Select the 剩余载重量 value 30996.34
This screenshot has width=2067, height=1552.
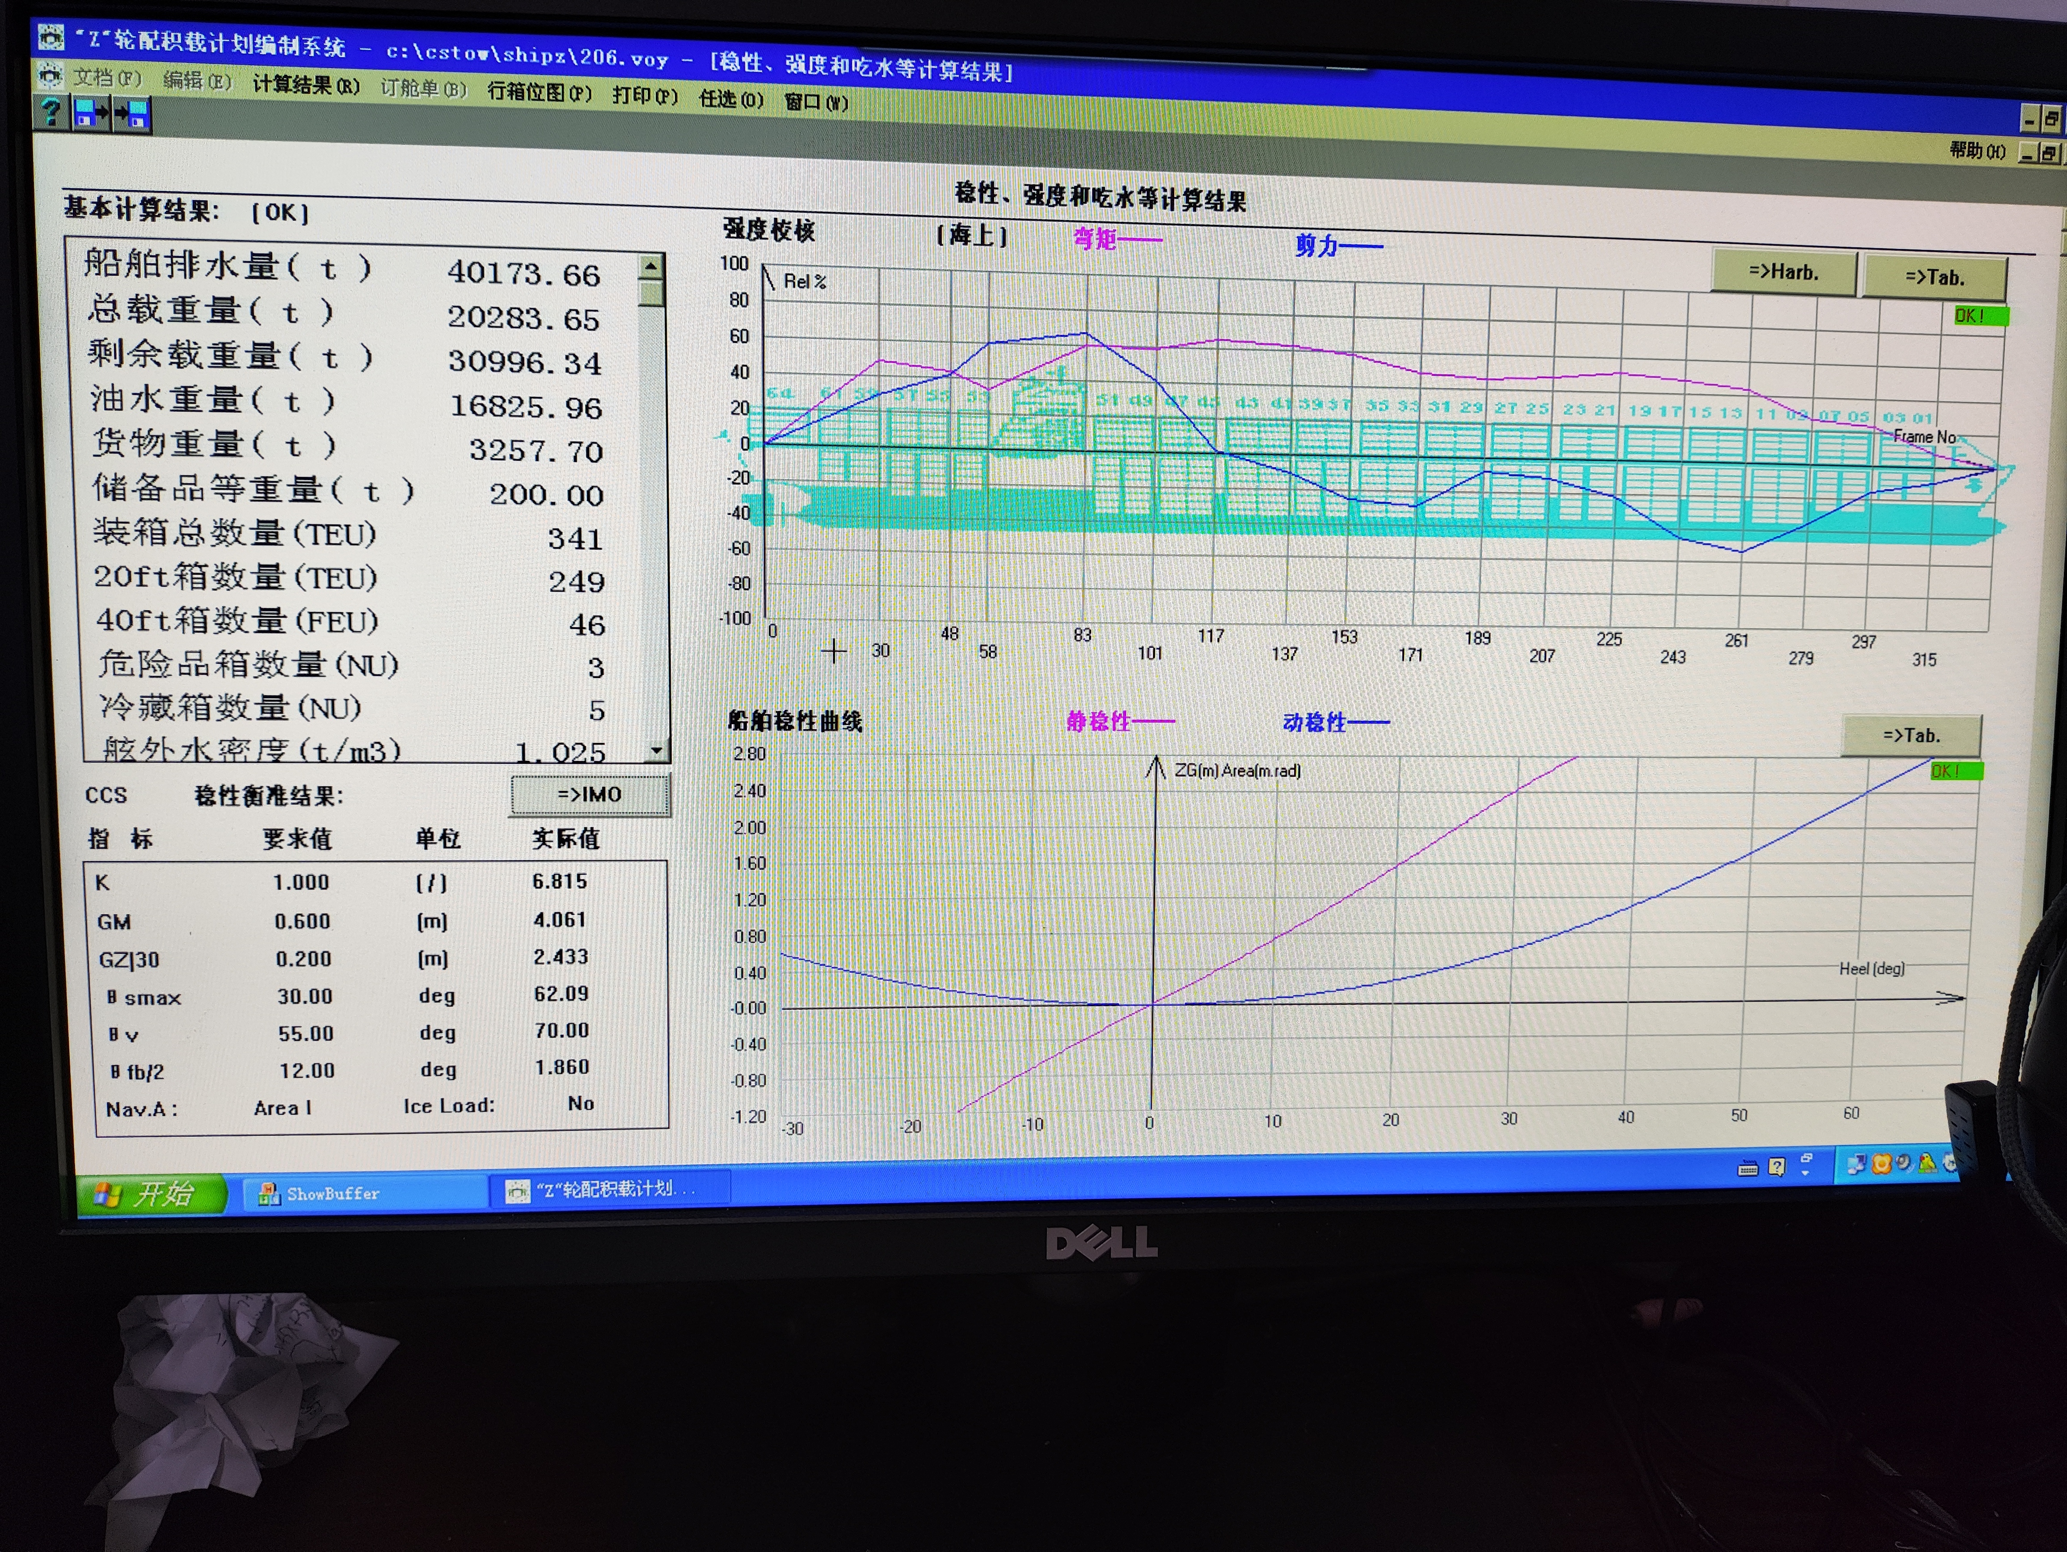point(524,363)
